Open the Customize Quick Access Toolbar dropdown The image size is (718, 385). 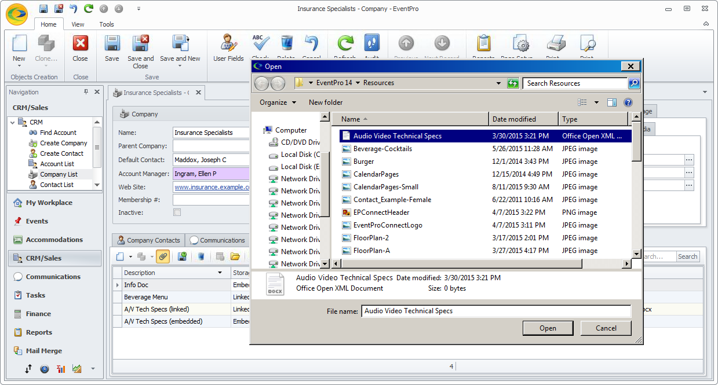[x=139, y=9]
